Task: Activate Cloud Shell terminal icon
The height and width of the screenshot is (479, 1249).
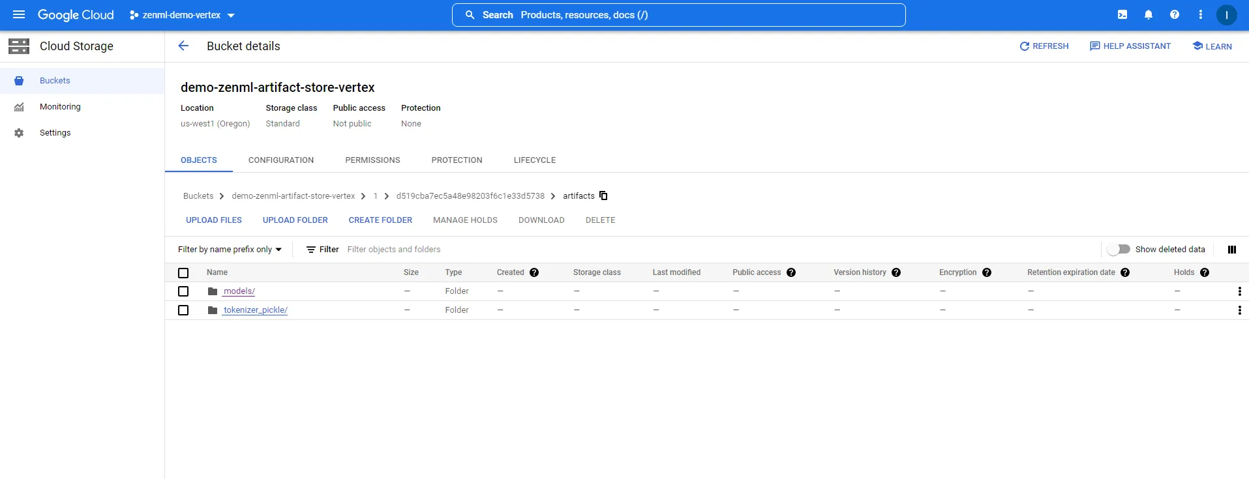Action: [x=1122, y=14]
